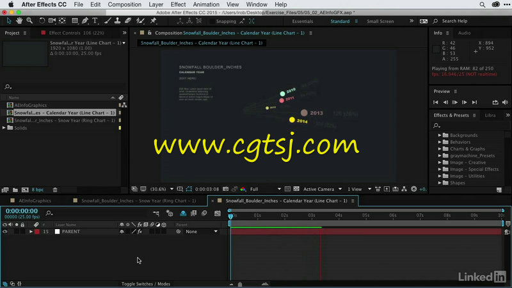Open the Composition menu
This screenshot has height=288, width=512.
coord(124,4)
